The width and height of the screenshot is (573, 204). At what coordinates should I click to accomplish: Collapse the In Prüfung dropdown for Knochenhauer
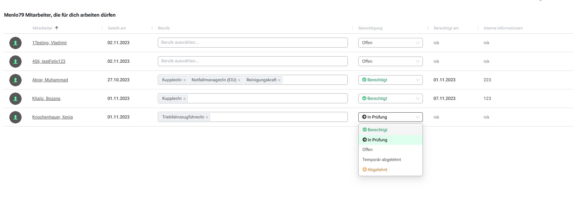(x=390, y=117)
